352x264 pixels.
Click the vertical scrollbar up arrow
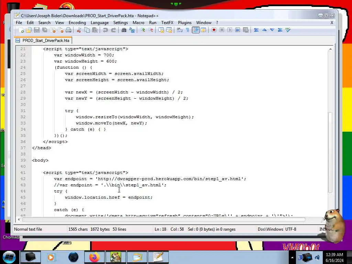tap(330, 49)
